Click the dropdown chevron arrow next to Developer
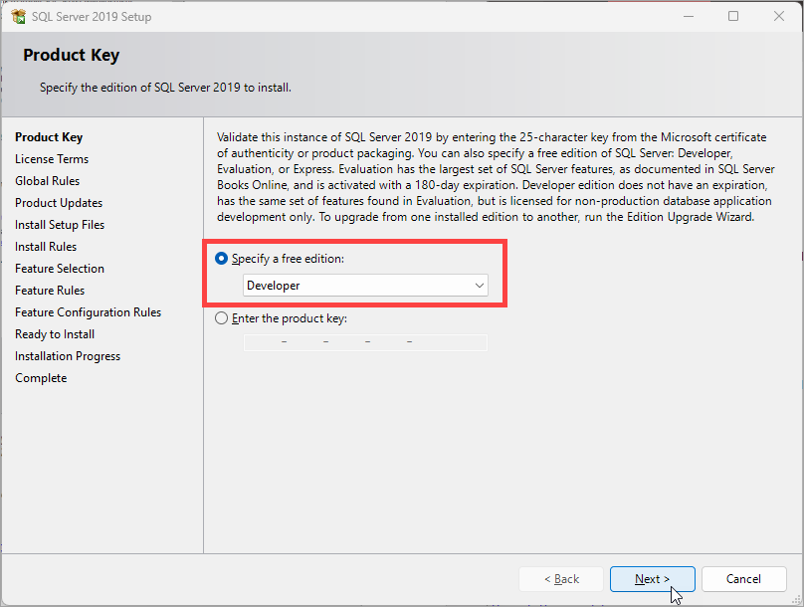This screenshot has height=607, width=804. 479,286
